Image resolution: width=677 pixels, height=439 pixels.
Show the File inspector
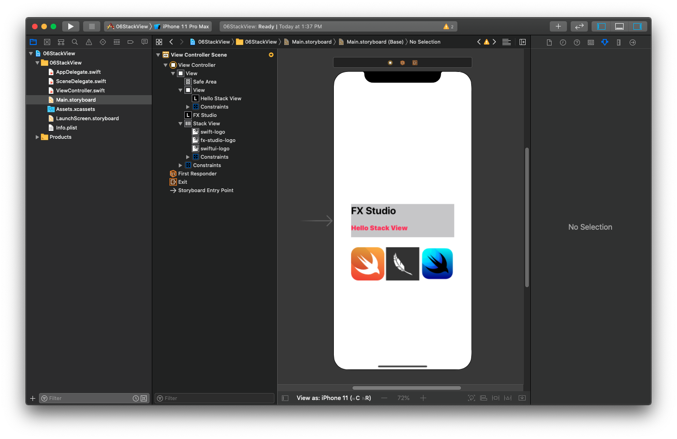[x=549, y=42]
